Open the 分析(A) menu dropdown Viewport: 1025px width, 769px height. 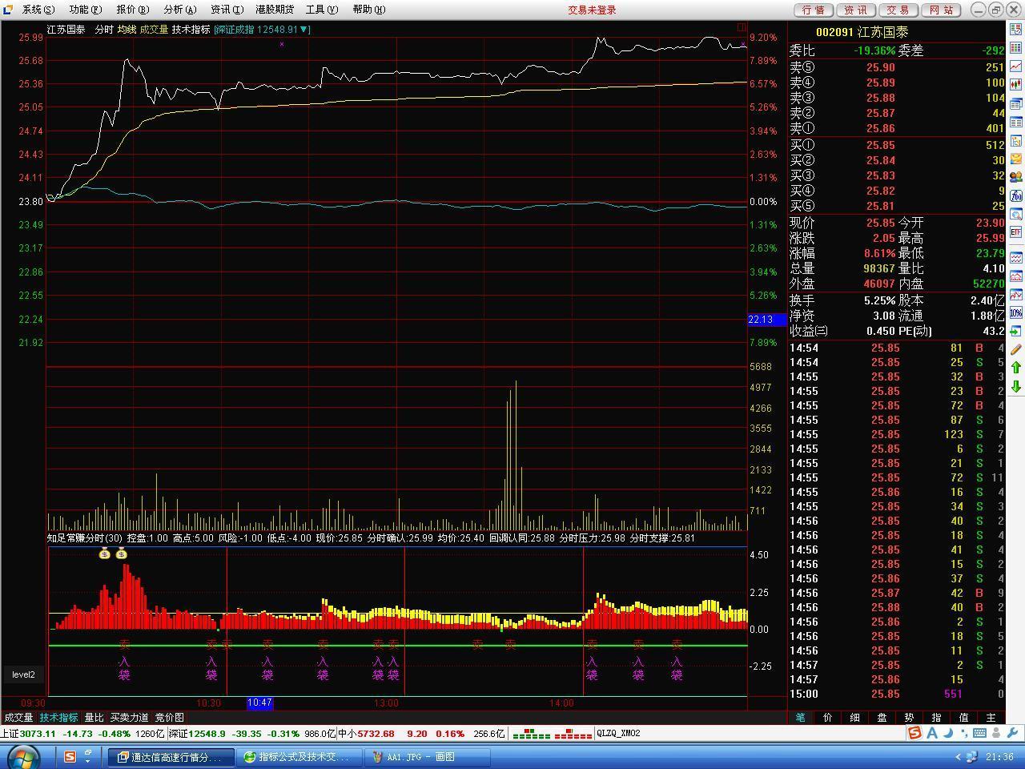coord(179,10)
